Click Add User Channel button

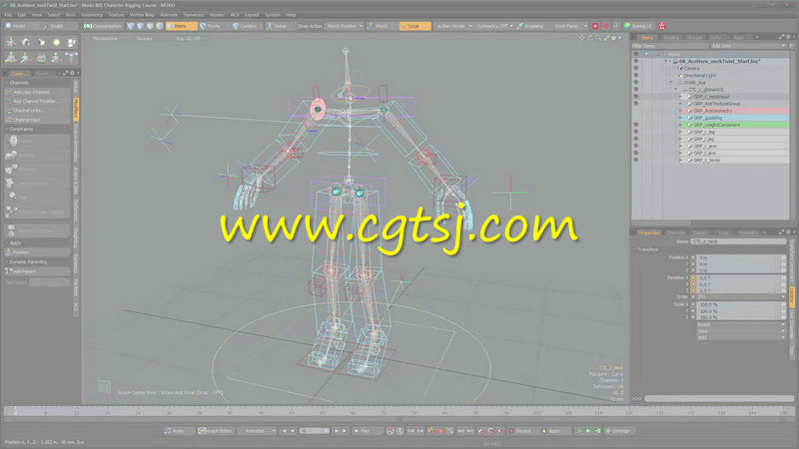[x=37, y=92]
